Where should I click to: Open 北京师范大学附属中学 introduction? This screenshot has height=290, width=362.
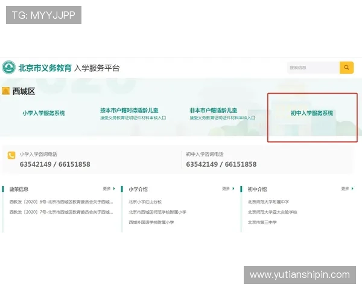(x=268, y=202)
